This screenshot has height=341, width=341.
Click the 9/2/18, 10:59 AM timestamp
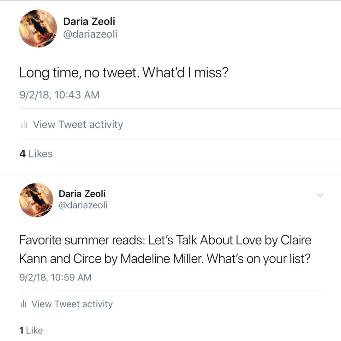tap(56, 278)
